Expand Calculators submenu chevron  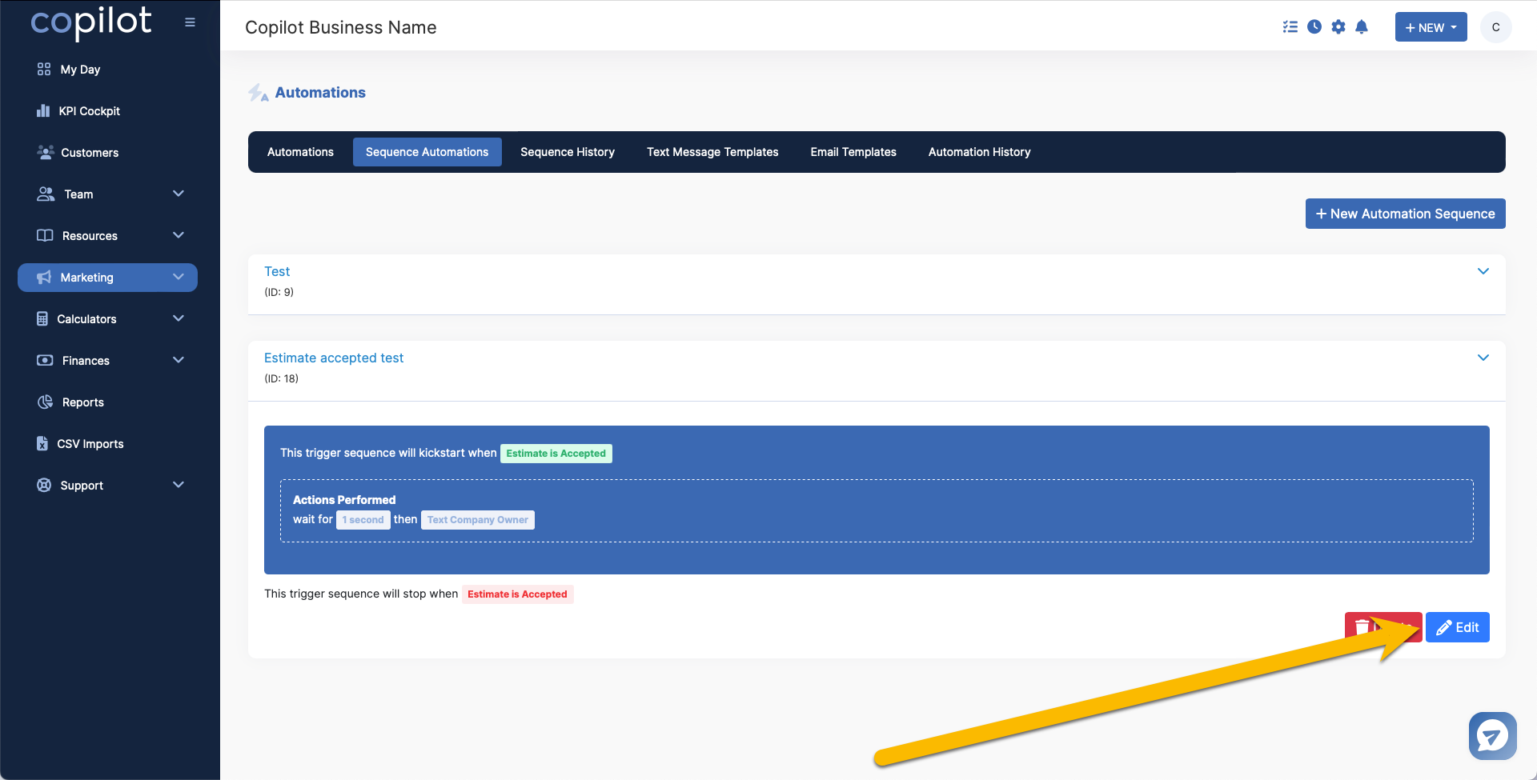point(179,318)
